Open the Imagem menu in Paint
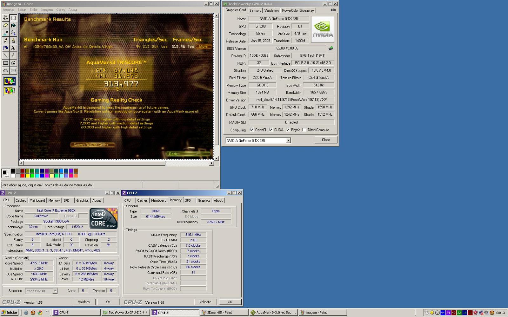The width and height of the screenshot is (508, 317). click(47, 10)
